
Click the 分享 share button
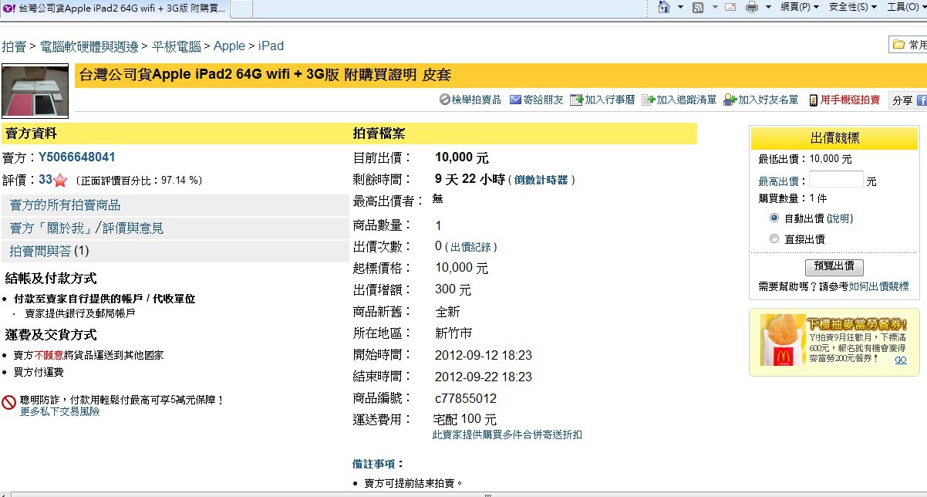tap(902, 100)
